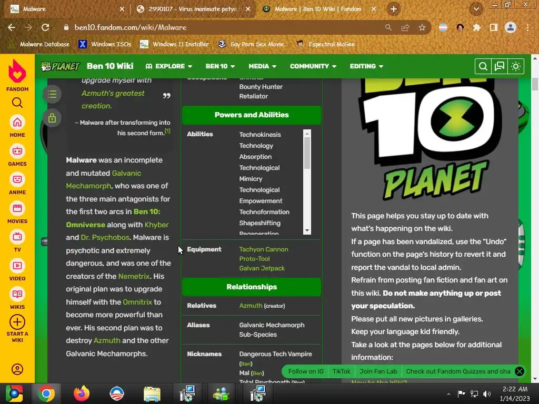Open the Video section icon
Image resolution: width=539 pixels, height=404 pixels.
(17, 266)
